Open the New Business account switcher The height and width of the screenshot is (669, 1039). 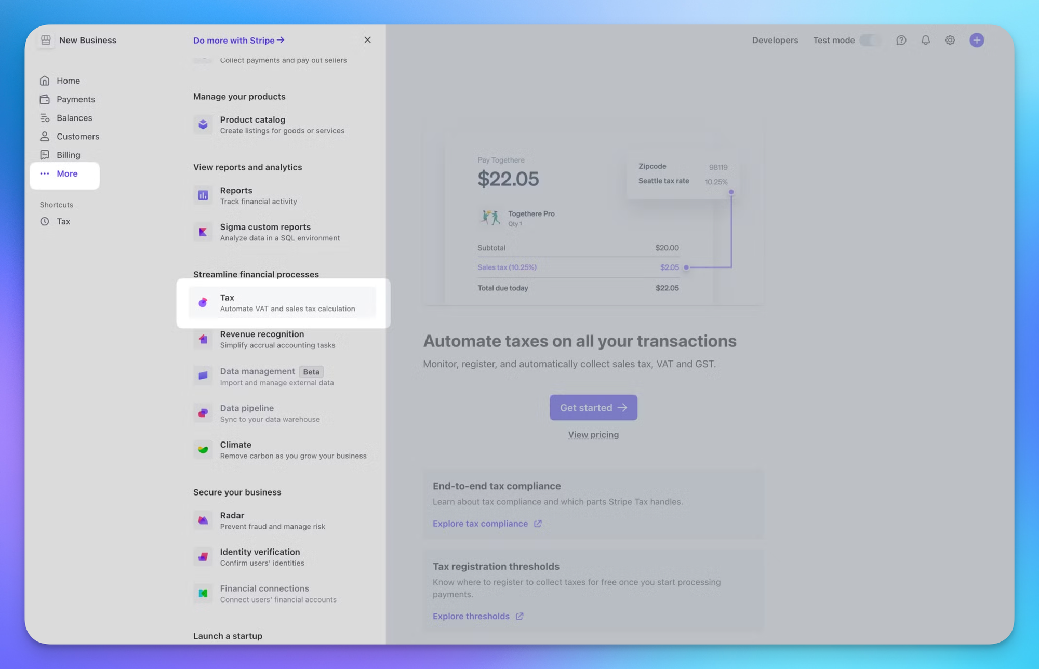coord(78,40)
